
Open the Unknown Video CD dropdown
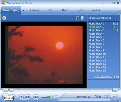point(114,18)
